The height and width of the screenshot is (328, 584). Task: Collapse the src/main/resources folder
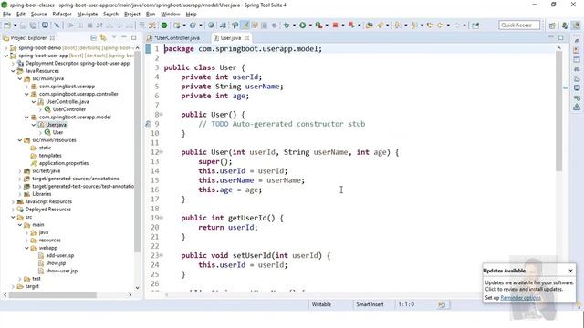point(20,140)
